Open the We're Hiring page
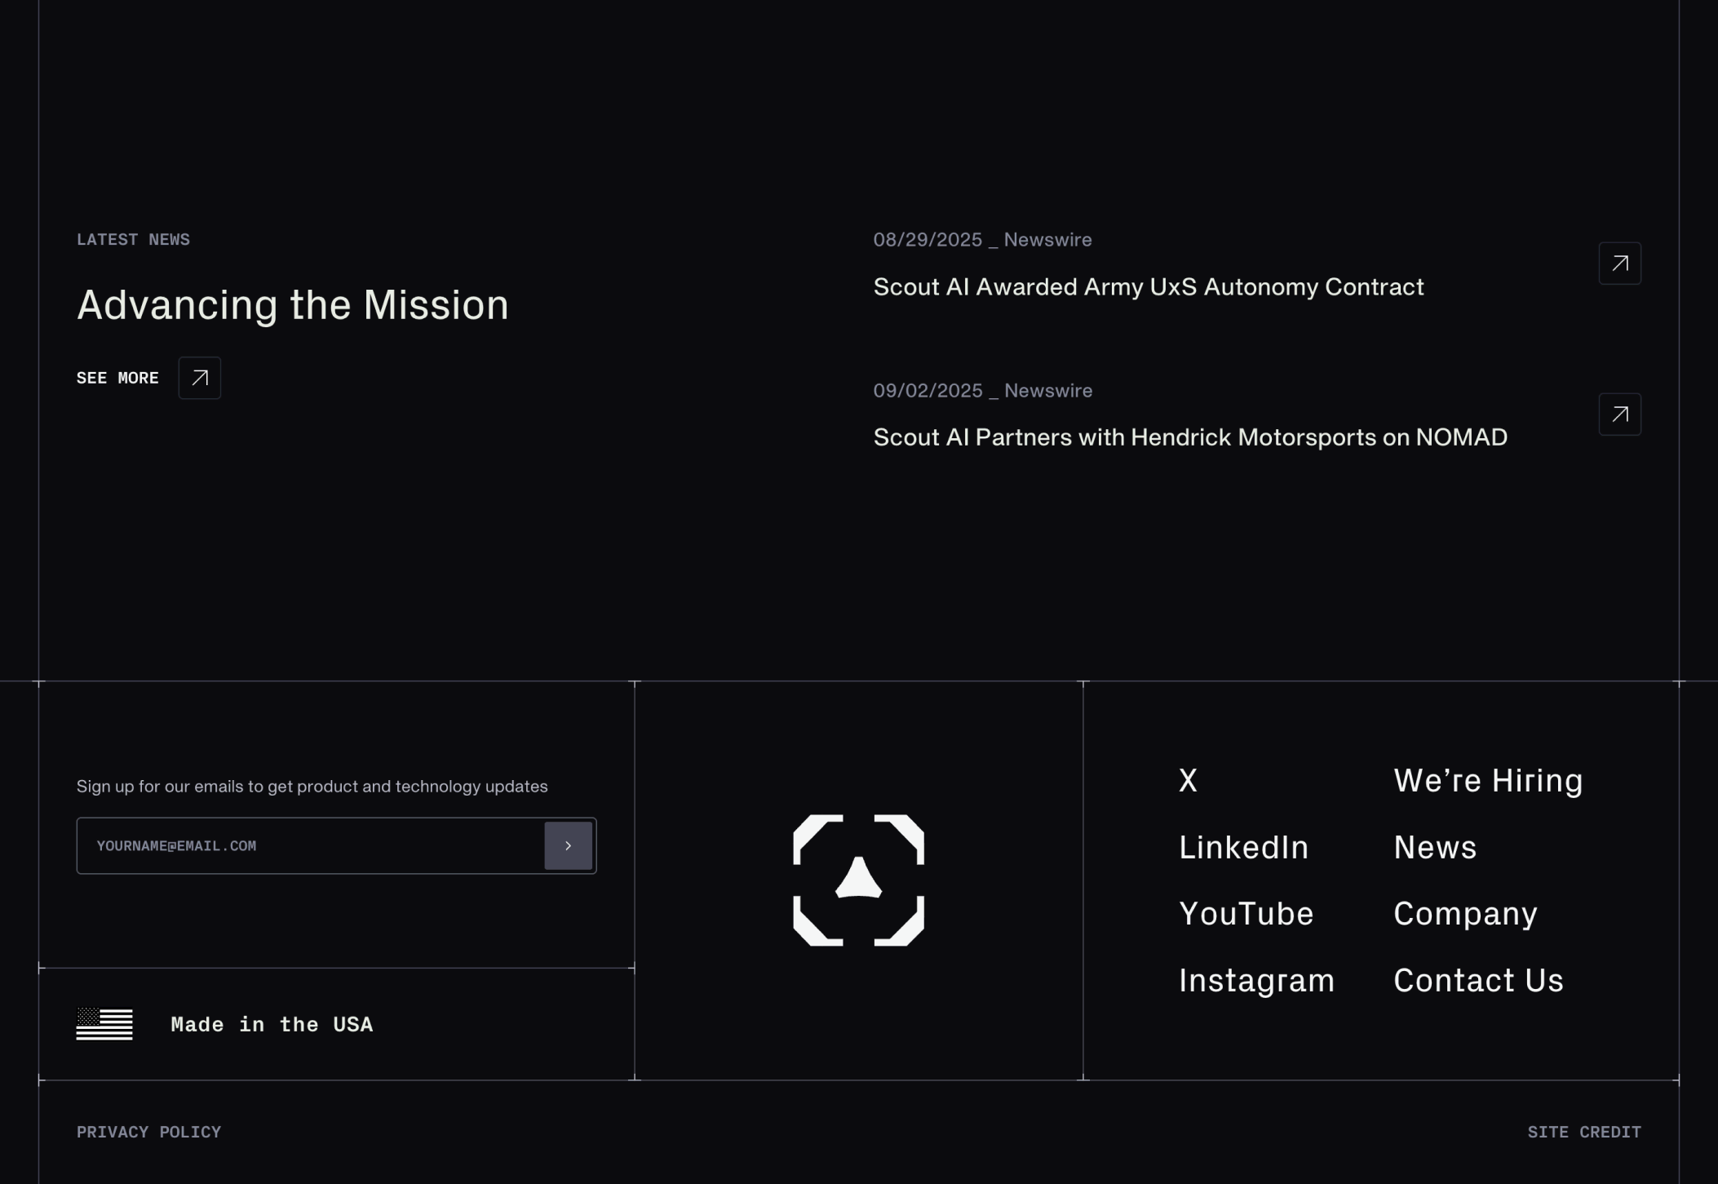 click(1488, 781)
